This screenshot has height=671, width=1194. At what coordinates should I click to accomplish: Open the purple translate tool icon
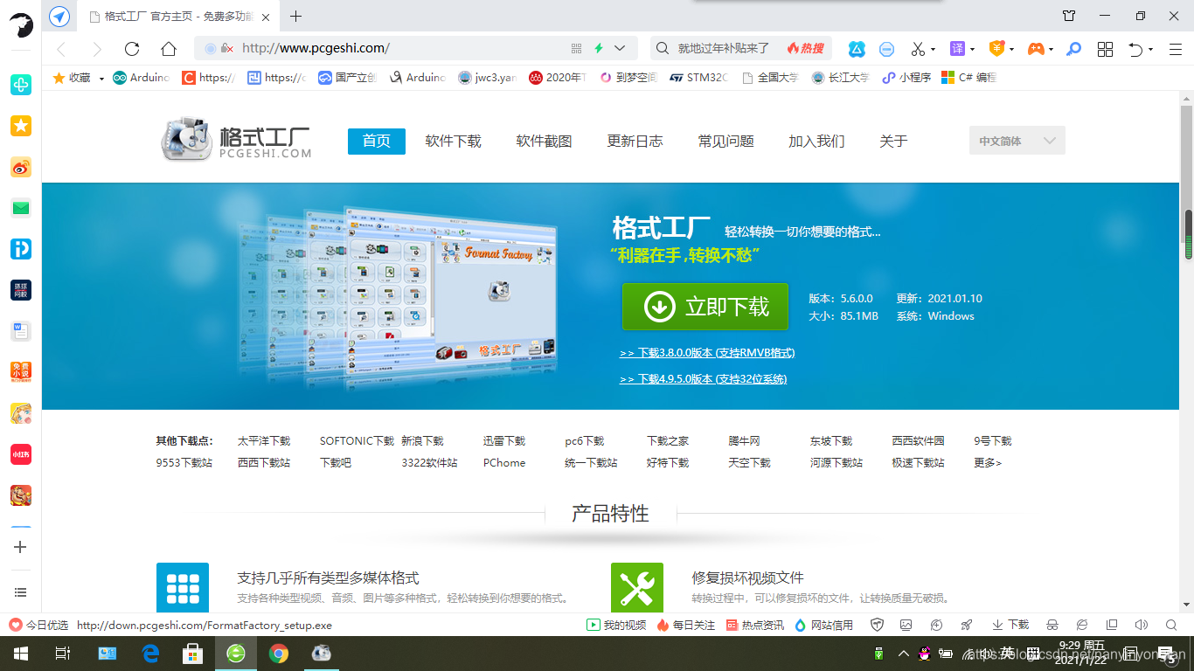click(958, 49)
